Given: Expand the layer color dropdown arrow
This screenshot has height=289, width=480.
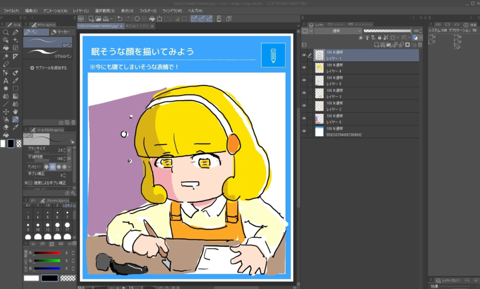Looking at the screenshot, I should pos(420,38).
